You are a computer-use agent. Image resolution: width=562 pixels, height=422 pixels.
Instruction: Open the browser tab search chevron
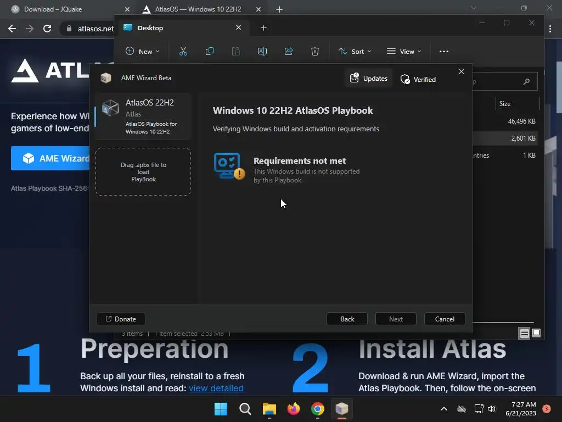(474, 8)
